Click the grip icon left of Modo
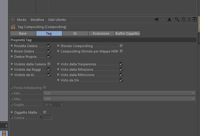The image size is (200, 136). point(13,20)
